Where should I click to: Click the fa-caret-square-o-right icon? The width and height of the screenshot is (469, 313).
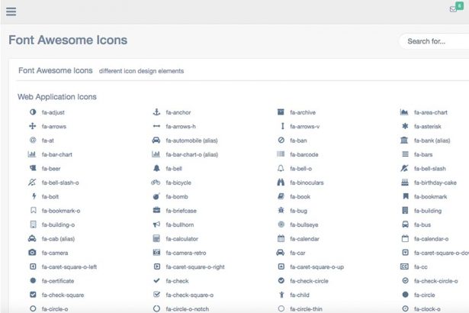pyautogui.click(x=156, y=267)
